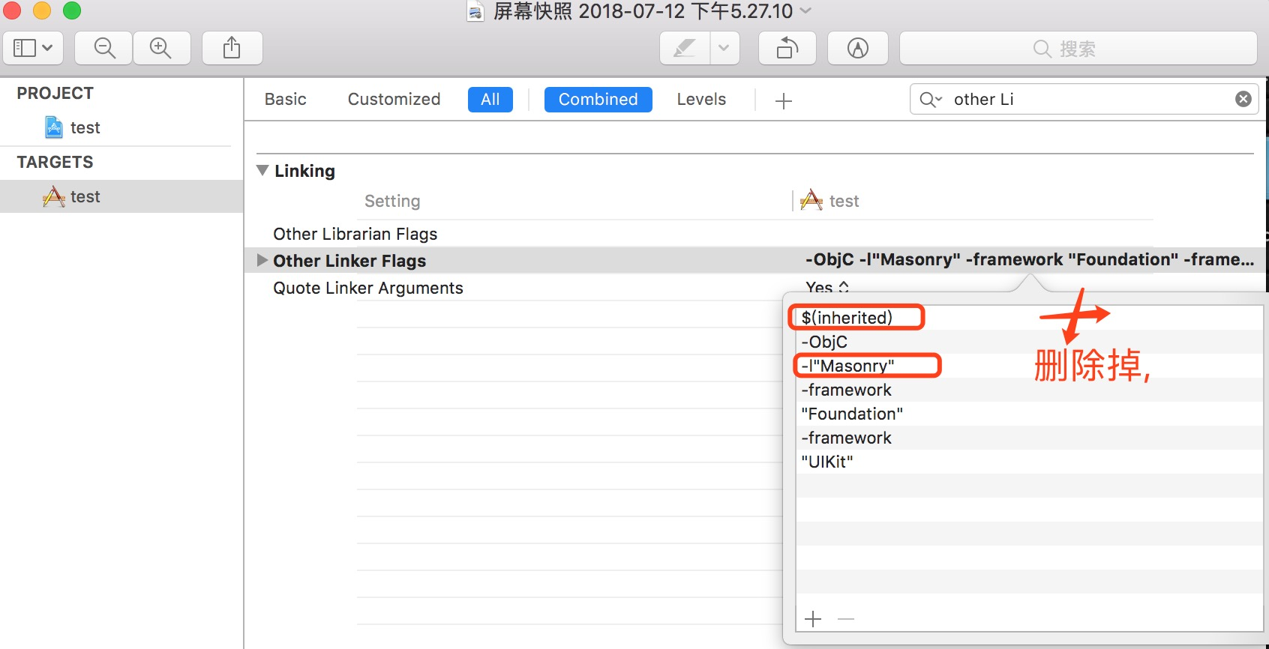This screenshot has width=1269, height=649.
Task: Click the document proxy icon in title bar
Action: (475, 11)
